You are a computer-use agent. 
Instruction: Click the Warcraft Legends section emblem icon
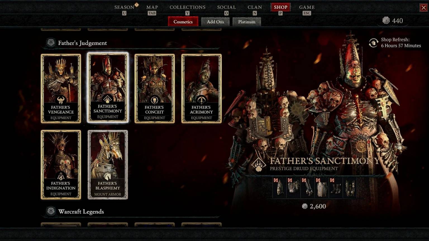[x=51, y=211]
